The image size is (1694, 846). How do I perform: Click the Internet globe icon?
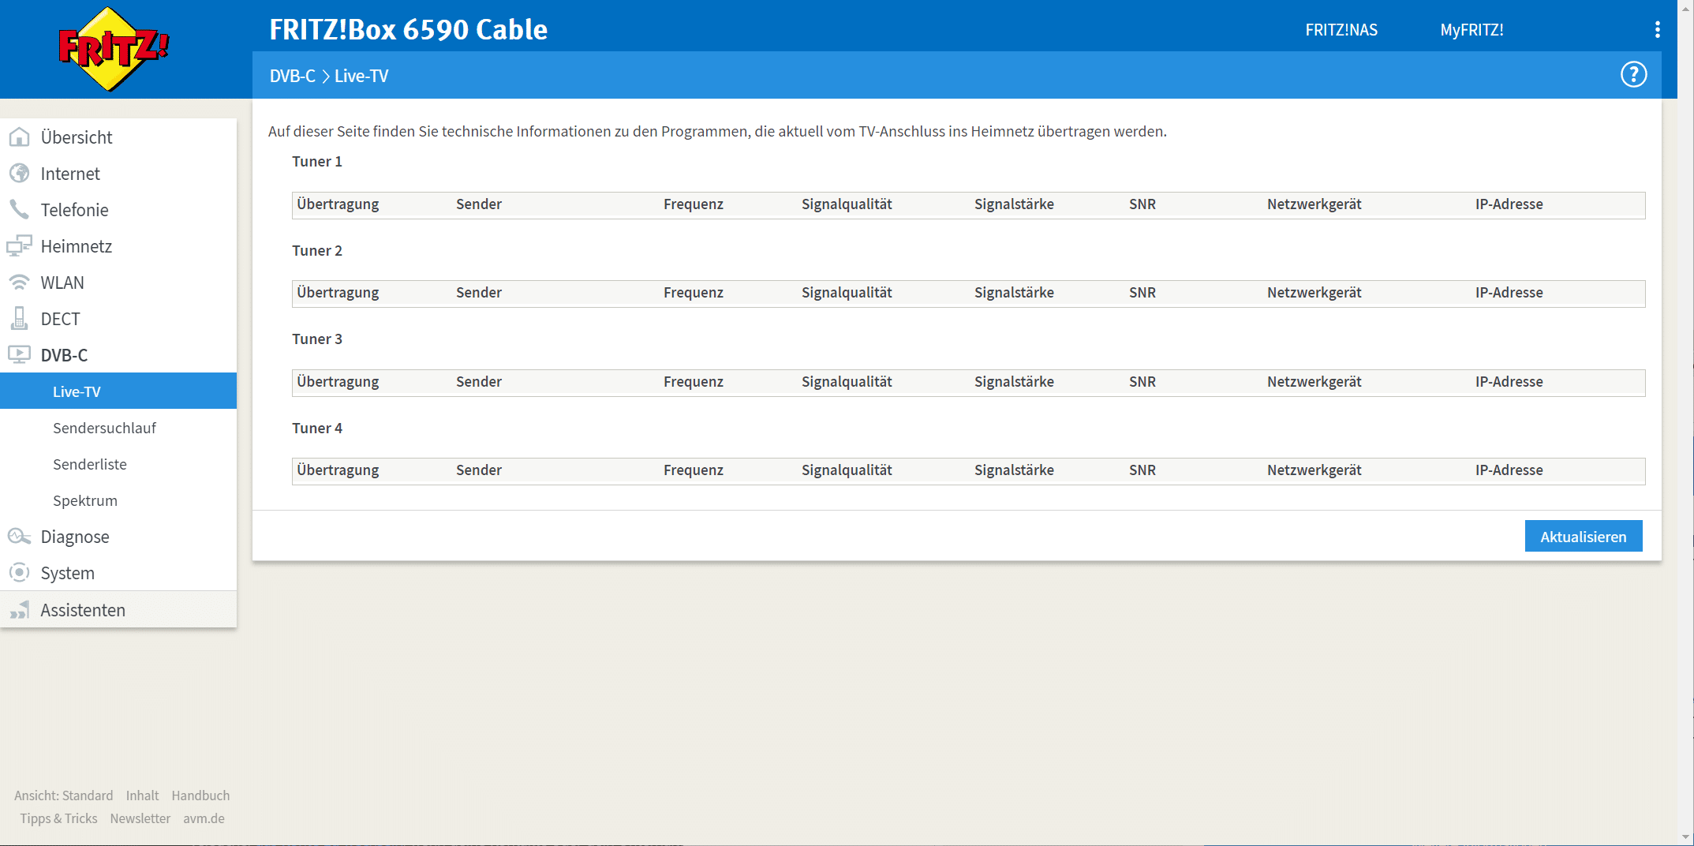click(19, 174)
